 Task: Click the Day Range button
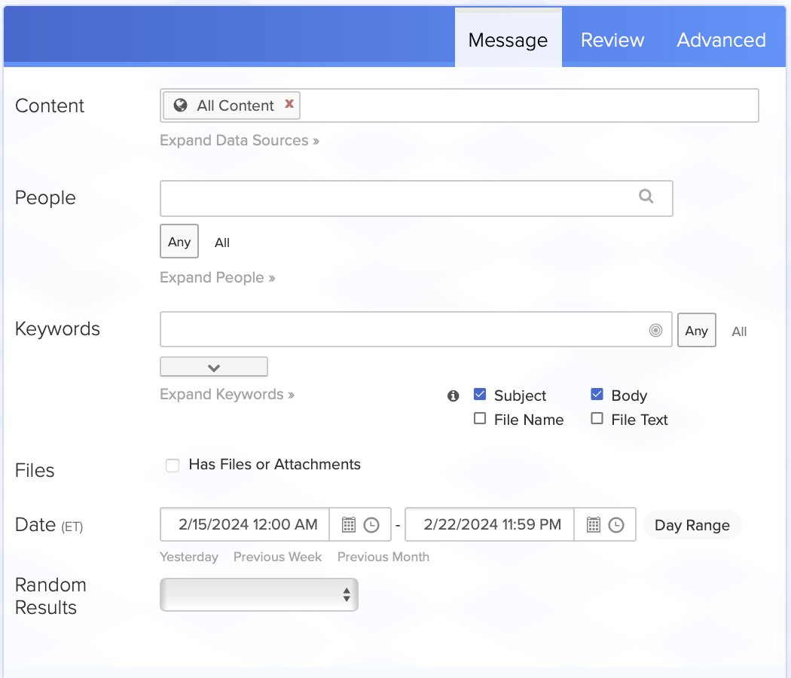click(692, 525)
